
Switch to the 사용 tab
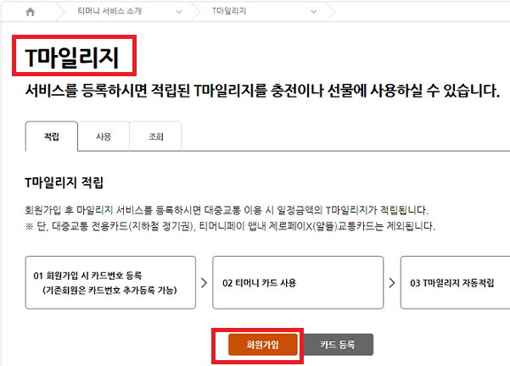pos(104,136)
